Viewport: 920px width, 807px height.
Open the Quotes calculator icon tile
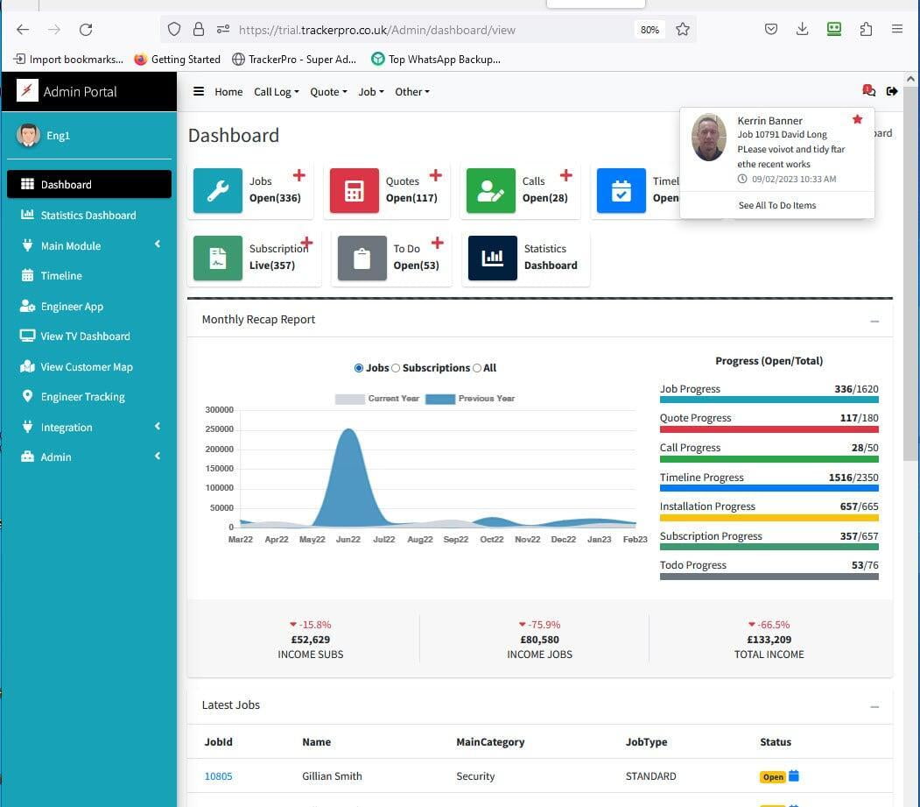tap(355, 190)
